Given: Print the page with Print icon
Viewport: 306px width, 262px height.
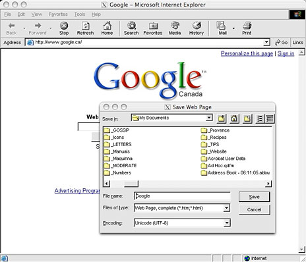Looking at the screenshot, I should pyautogui.click(x=247, y=28).
